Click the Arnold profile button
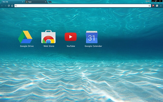 (x=148, y=1)
